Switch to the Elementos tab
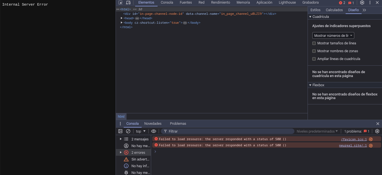Image resolution: width=382 pixels, height=175 pixels. click(146, 3)
